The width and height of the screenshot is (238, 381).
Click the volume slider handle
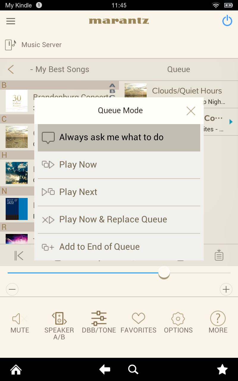(164, 272)
